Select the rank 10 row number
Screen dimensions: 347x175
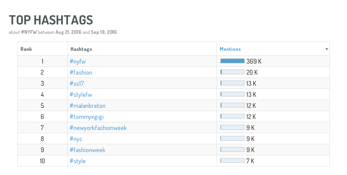(x=42, y=161)
